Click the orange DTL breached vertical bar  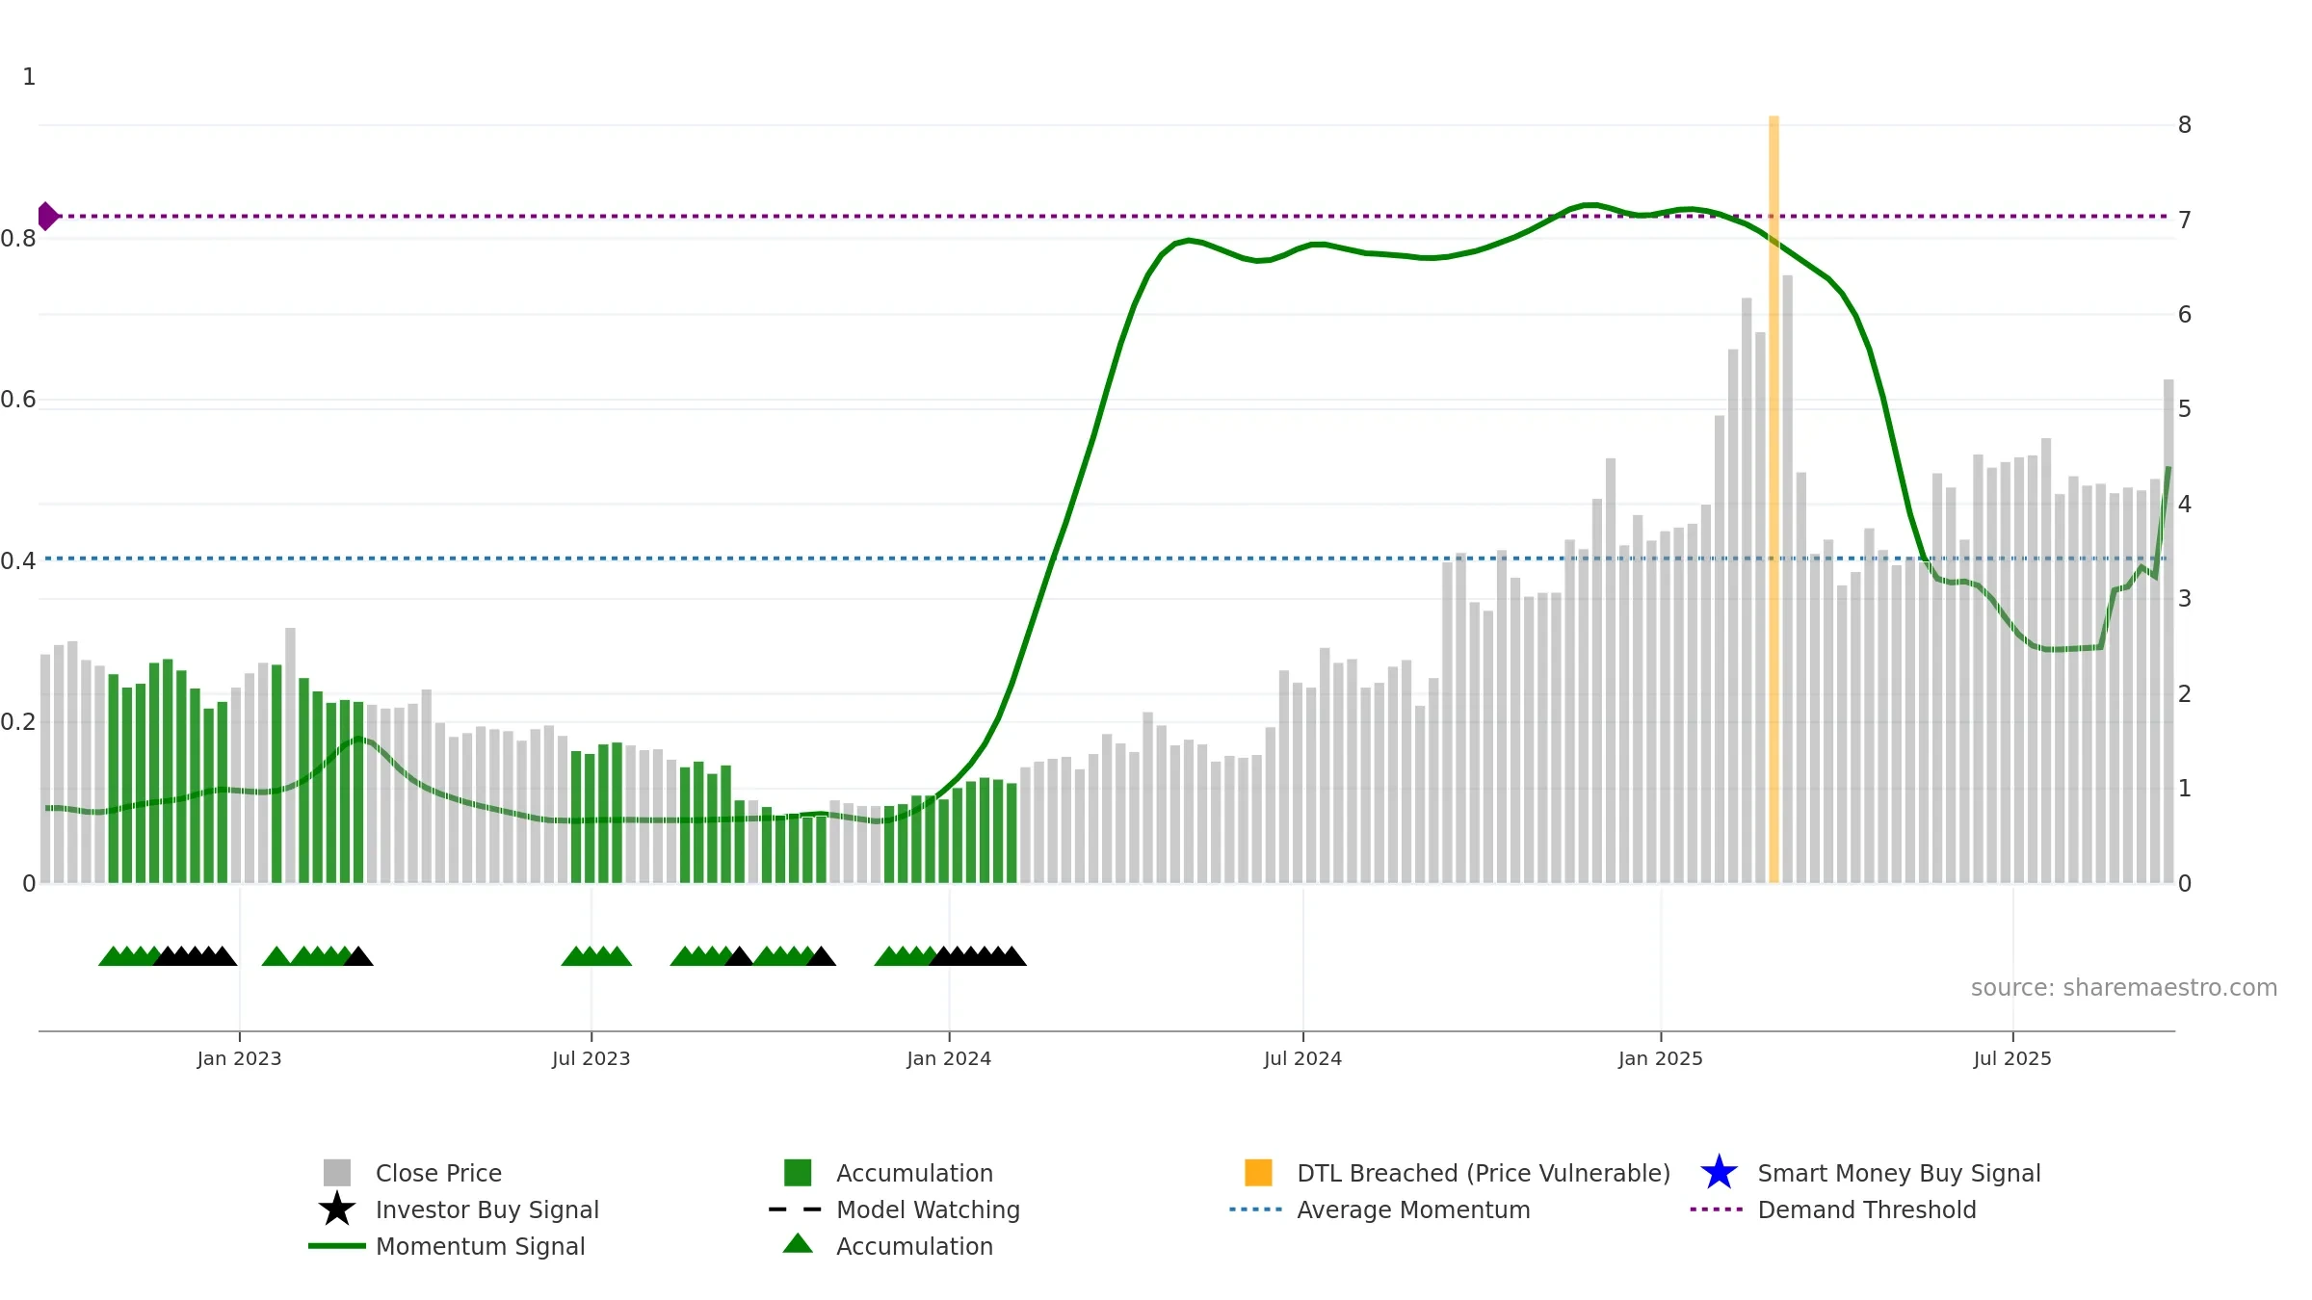(x=1773, y=499)
